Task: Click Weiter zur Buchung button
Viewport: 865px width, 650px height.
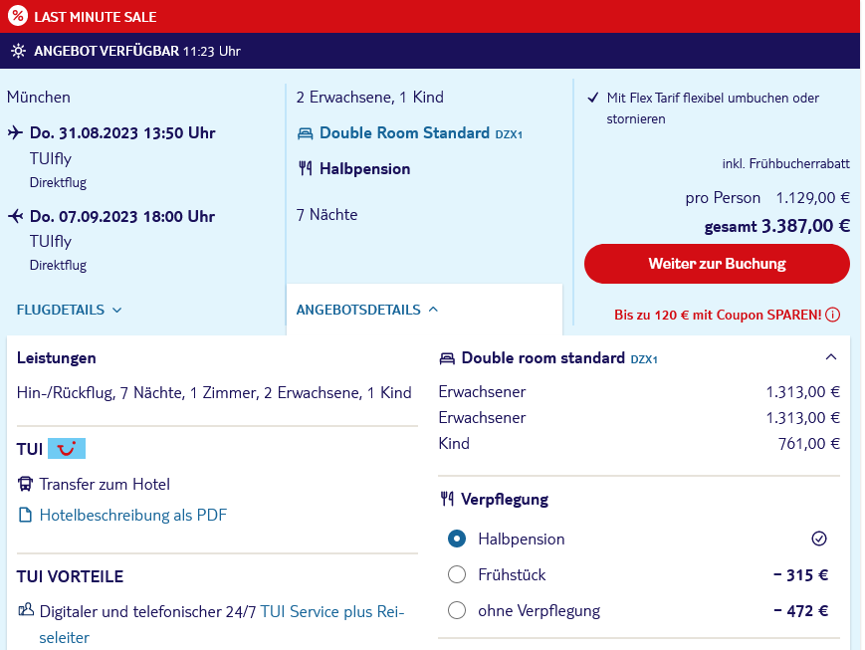Action: pyautogui.click(x=717, y=264)
